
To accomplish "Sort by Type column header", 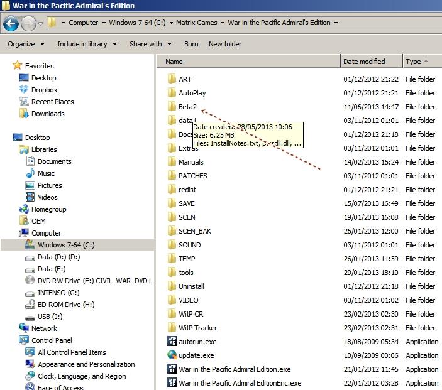I will (423, 62).
